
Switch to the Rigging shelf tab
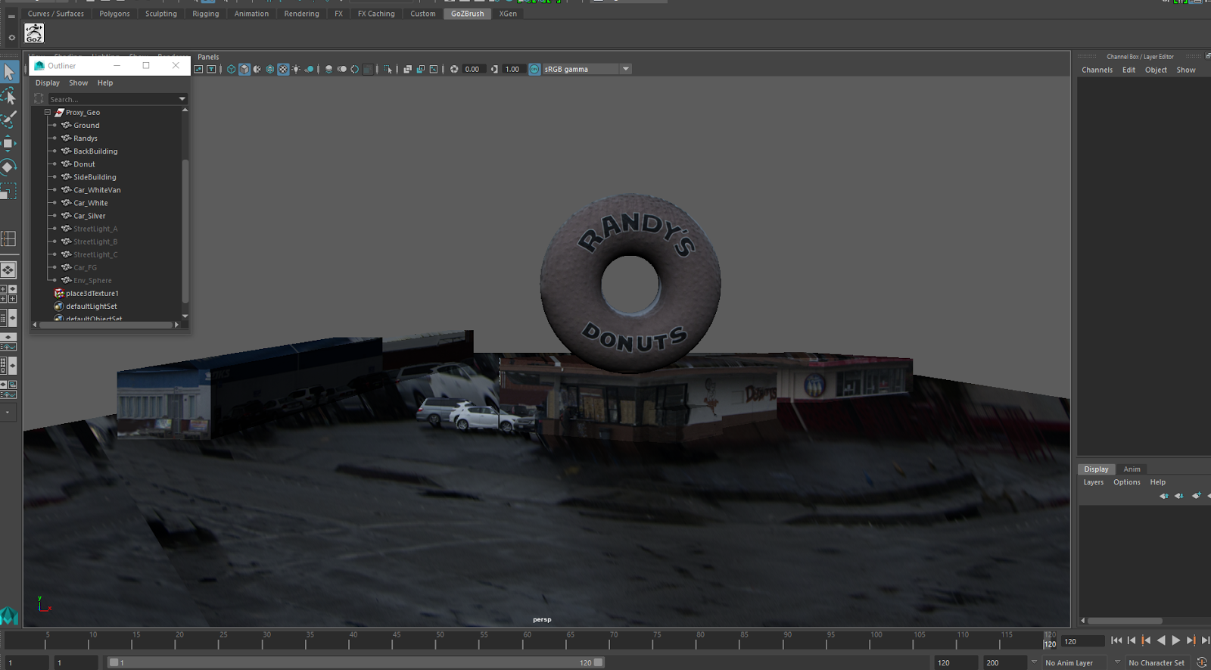205,14
